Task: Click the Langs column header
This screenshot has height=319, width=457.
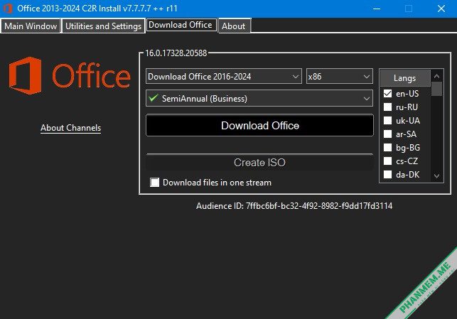Action: (405, 78)
